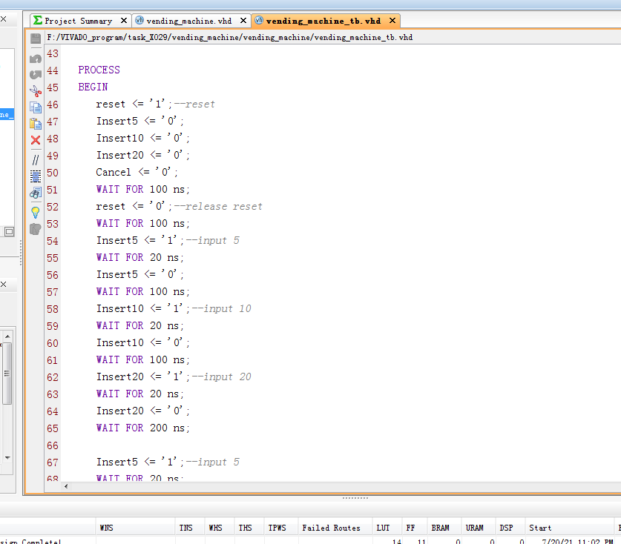Open language templates via lightbulb icon
621x544 pixels.
tap(35, 212)
